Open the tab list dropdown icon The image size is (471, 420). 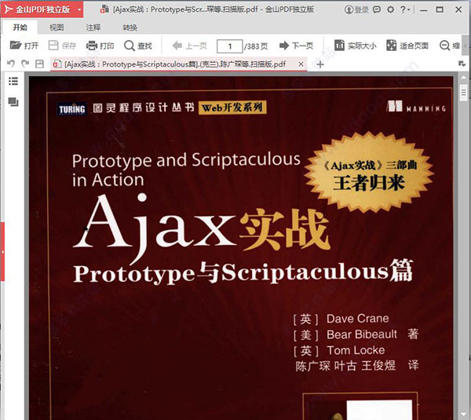[462, 64]
